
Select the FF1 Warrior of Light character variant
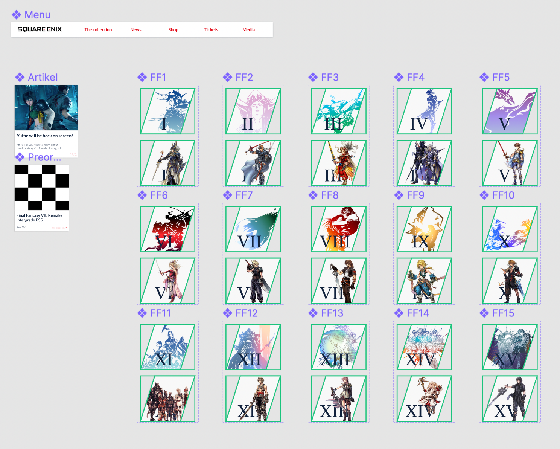pyautogui.click(x=167, y=163)
